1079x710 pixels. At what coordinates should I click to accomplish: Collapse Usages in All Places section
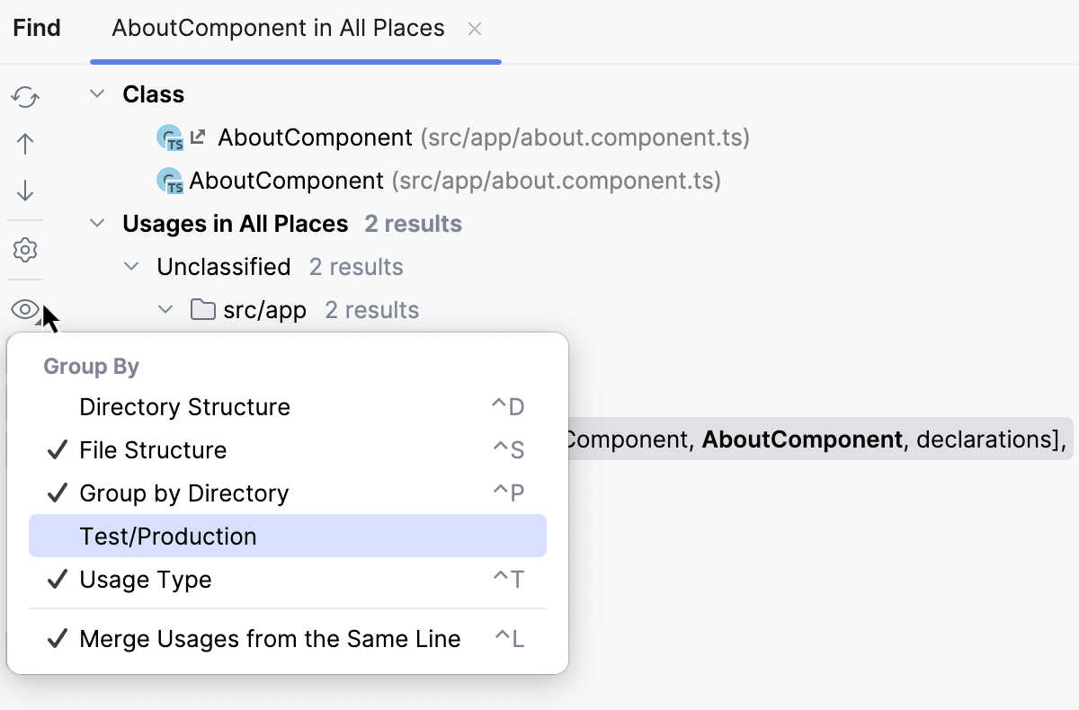98,224
